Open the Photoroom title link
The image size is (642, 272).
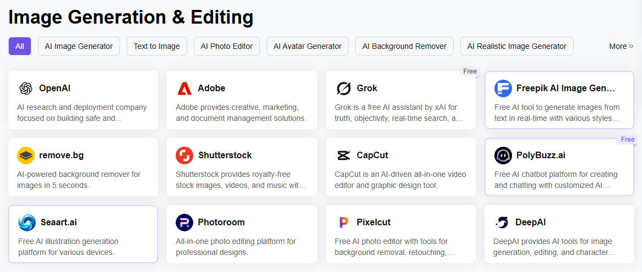point(221,222)
